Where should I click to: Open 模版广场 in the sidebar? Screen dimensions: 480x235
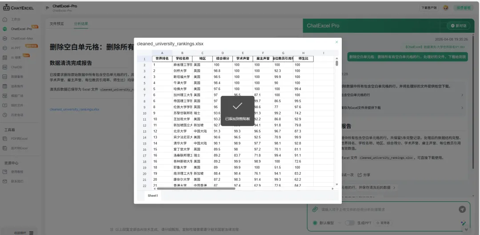click(17, 96)
